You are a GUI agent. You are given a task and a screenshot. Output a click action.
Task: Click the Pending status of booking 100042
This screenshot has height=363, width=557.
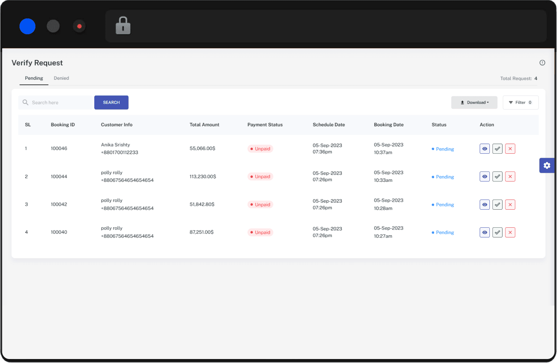click(x=444, y=205)
